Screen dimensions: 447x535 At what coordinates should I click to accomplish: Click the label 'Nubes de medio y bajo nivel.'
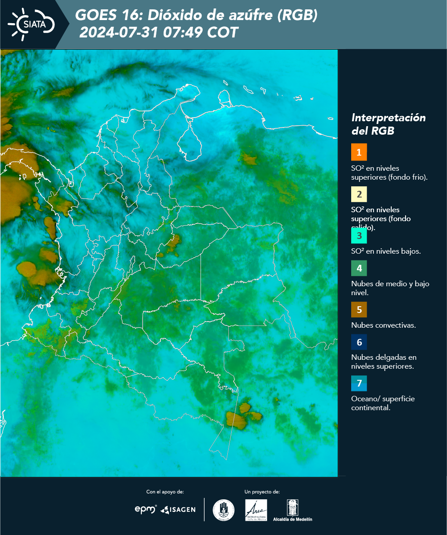click(390, 288)
